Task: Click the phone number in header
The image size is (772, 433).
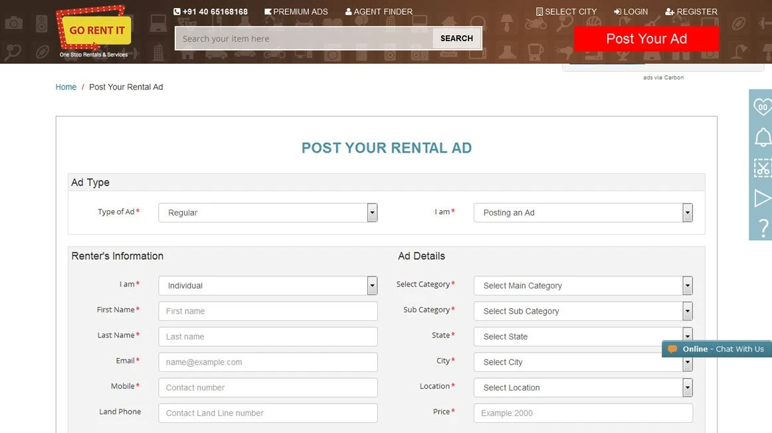Action: click(210, 12)
